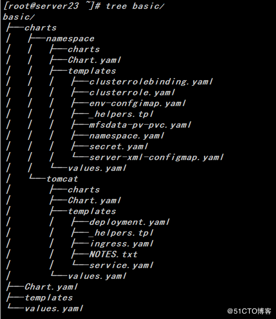The width and height of the screenshot is (276, 319).
Task: Click the 51CTO博客 watermark text
Action: [x=249, y=311]
